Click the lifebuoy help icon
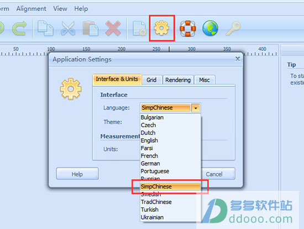This screenshot has height=229, width=304. click(188, 28)
